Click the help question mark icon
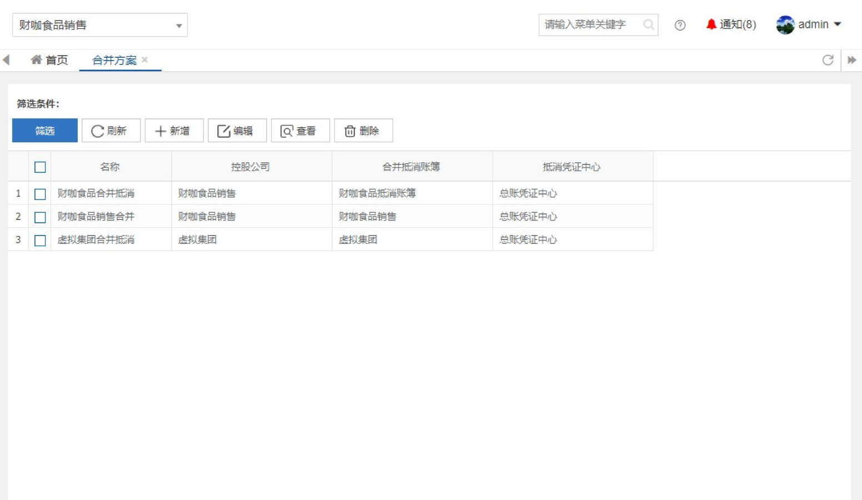This screenshot has height=500, width=862. click(x=680, y=25)
